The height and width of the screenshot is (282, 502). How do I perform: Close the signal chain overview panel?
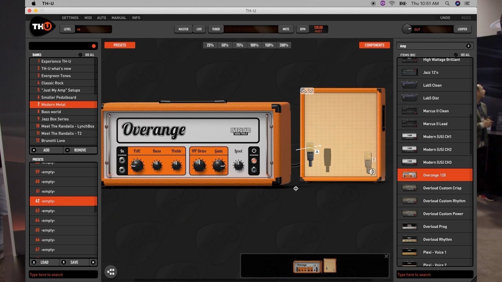coord(386,256)
